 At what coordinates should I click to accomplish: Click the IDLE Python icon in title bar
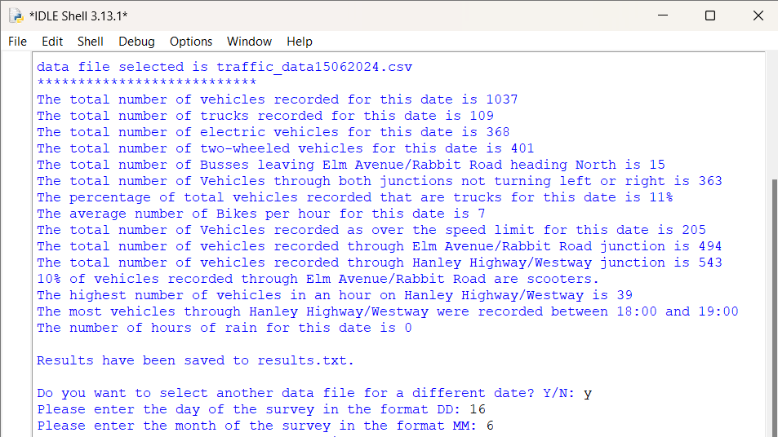16,15
